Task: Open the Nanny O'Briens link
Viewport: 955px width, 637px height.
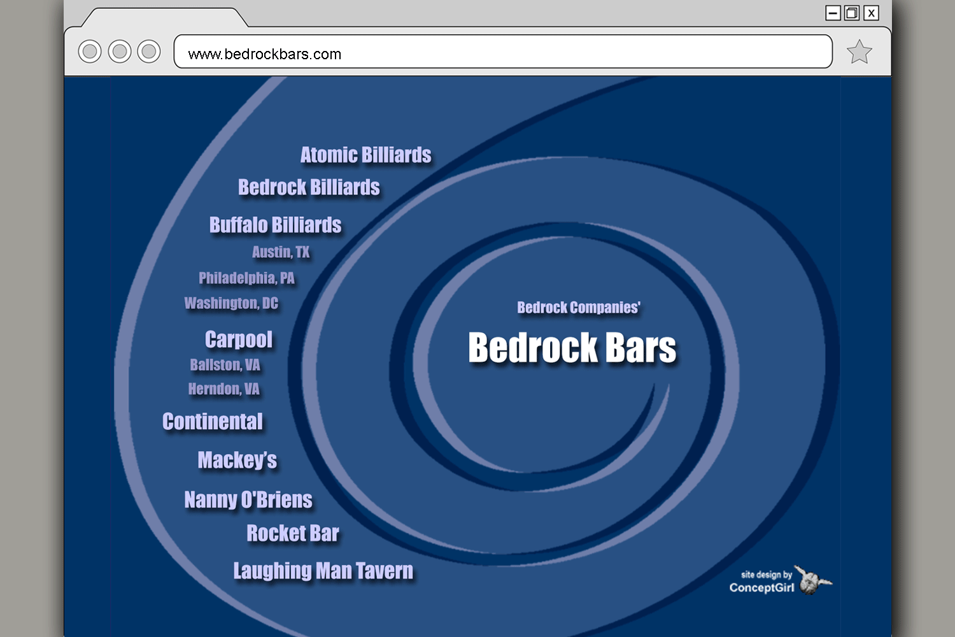Action: (248, 499)
